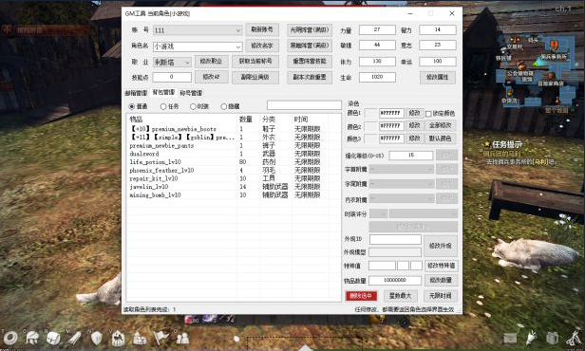Open the backpack inventory icon in game bar
The image size is (585, 351).
point(53,338)
